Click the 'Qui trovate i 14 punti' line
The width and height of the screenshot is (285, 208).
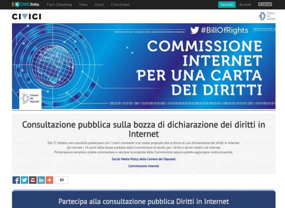144,147
